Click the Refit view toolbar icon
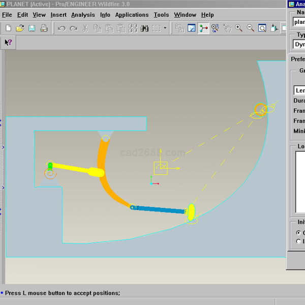Image resolution: width=305 pixels, height=305 pixels. [262, 28]
